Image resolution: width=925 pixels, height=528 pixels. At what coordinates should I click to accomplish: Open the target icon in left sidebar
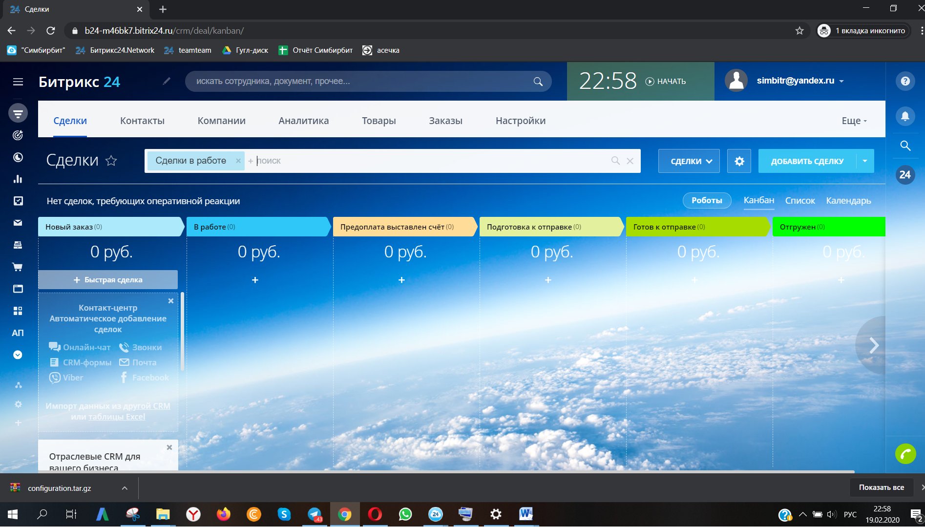tap(18, 135)
